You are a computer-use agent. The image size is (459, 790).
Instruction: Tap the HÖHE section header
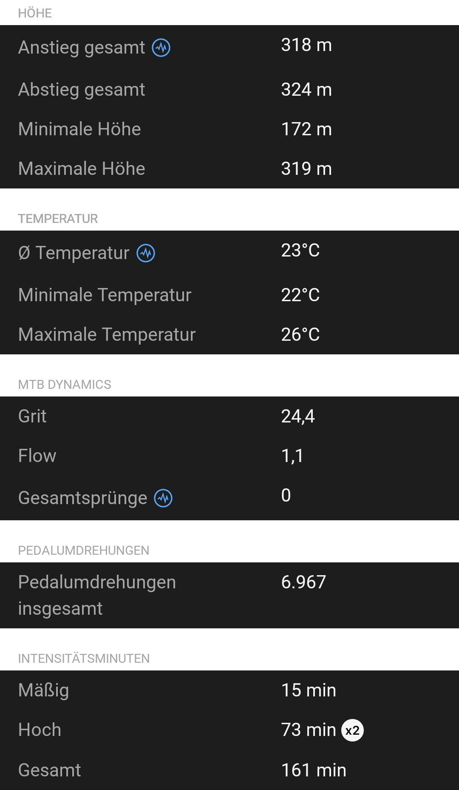point(35,13)
